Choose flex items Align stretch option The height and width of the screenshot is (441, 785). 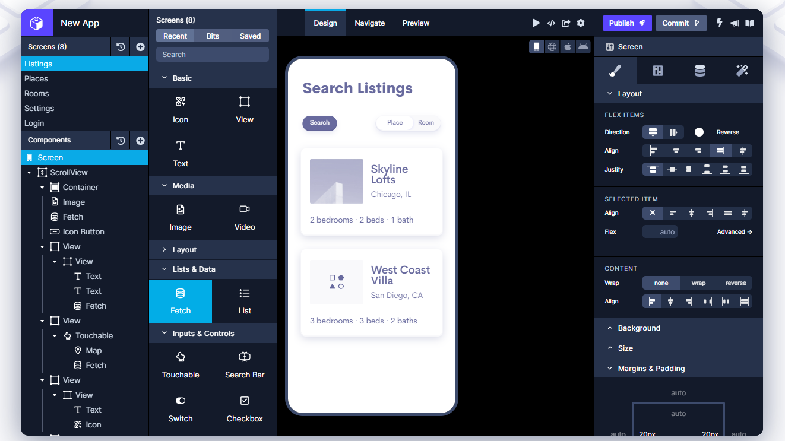[720, 151]
